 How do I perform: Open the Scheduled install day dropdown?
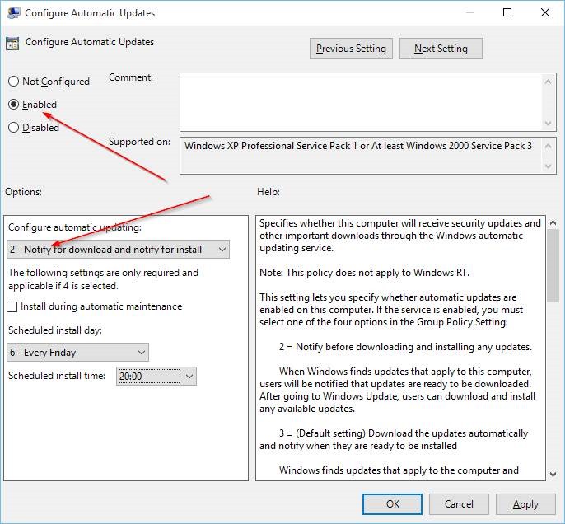(x=77, y=353)
